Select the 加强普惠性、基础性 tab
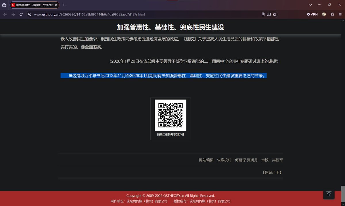This screenshot has height=206, width=345. (34, 5)
